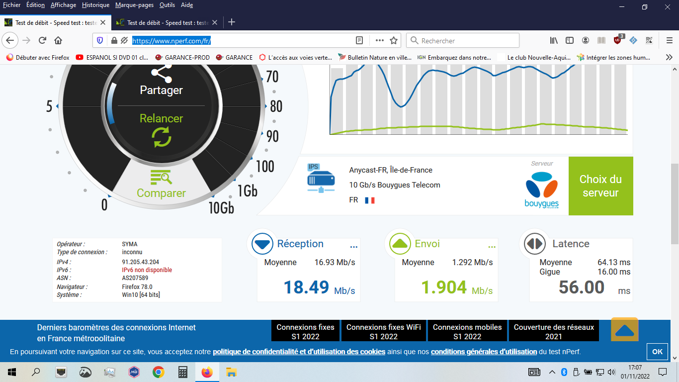Expand Réception details with the three dots
Viewport: 679px width, 382px height.
pos(354,247)
